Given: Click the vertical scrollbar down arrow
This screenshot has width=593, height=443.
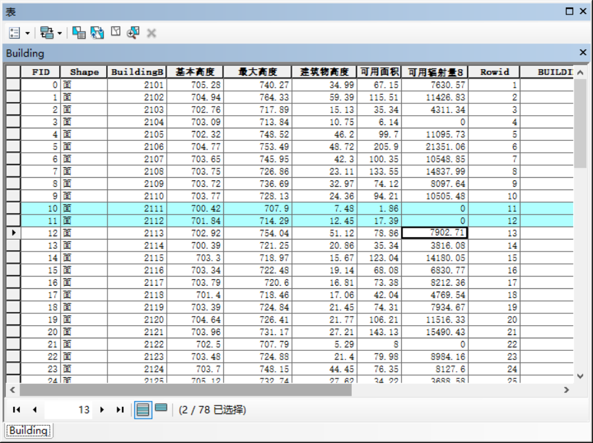Looking at the screenshot, I should [x=580, y=376].
